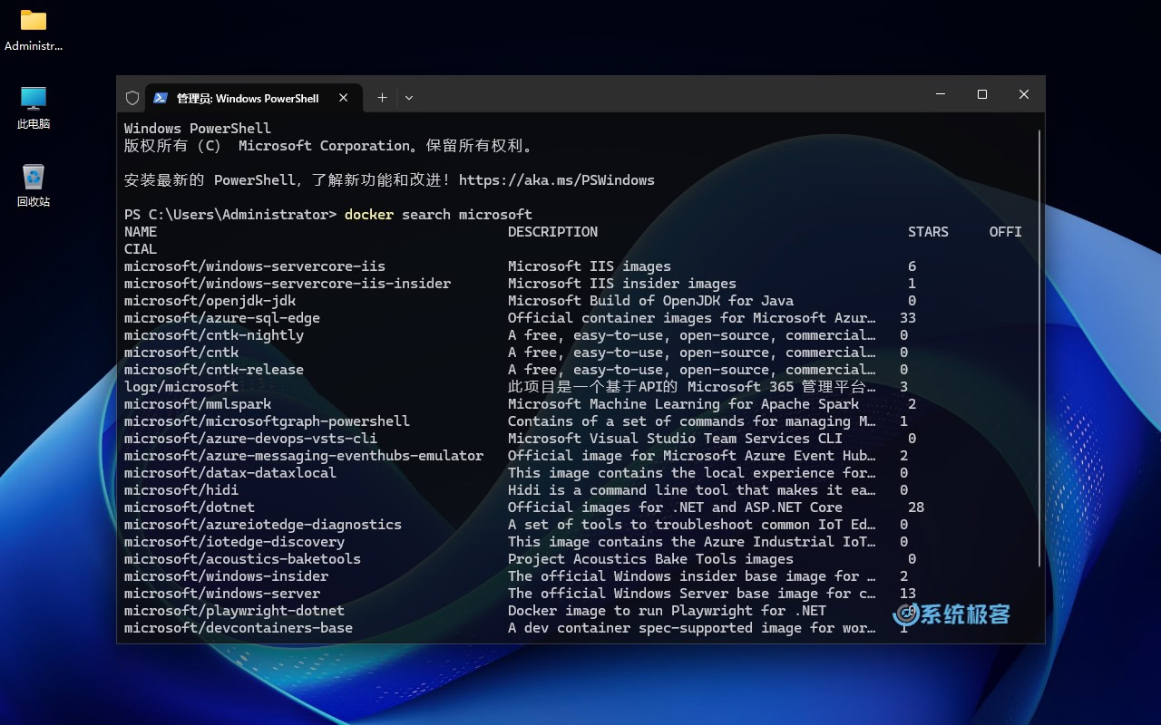The width and height of the screenshot is (1161, 725).
Task: Click star count 28 for dotnet
Action: (x=916, y=507)
